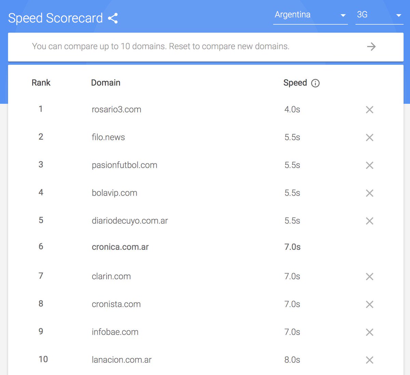Image resolution: width=410 pixels, height=375 pixels.
Task: Click the arrow to submit domain comparison
Action: click(371, 46)
